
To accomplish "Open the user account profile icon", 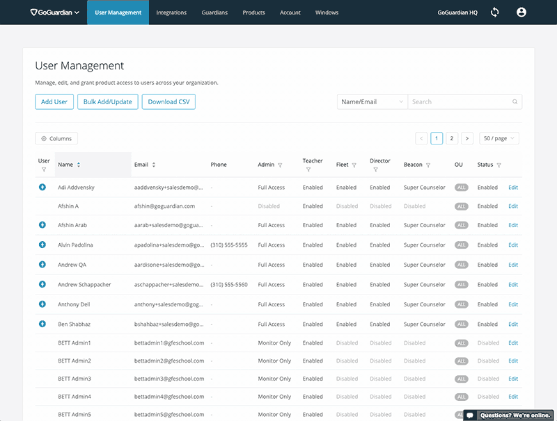I will [521, 13].
